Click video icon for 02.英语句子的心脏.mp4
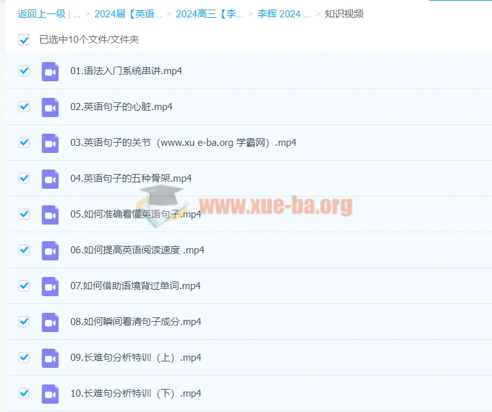 click(50, 107)
